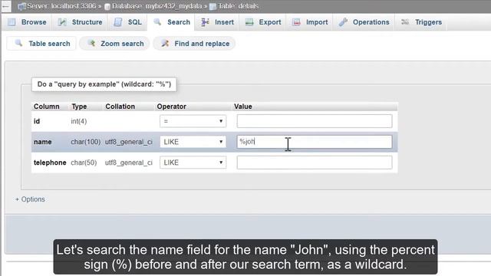The height and width of the screenshot is (276, 491).
Task: Open the Find and replace sub-tab
Action: 194,44
